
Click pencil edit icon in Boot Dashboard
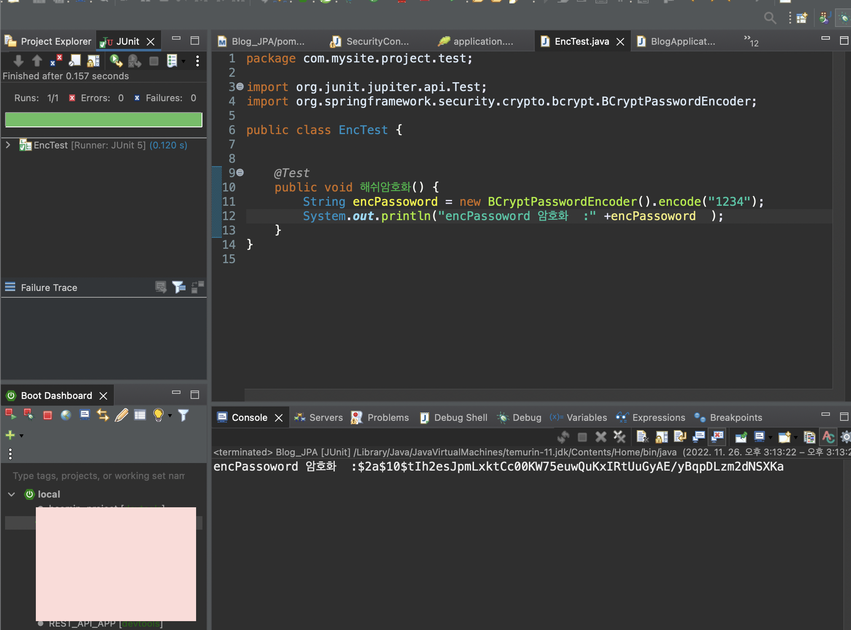pos(121,415)
